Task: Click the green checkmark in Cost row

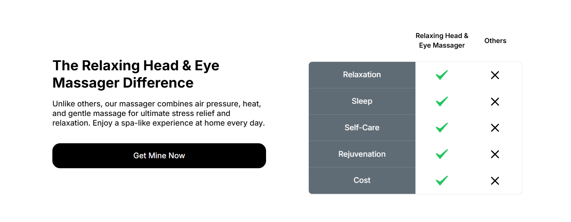Action: [x=442, y=181]
